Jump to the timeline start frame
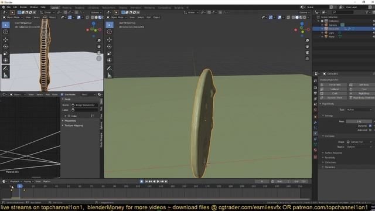Image resolution: width=375 pixels, height=211 pixels. tap(146, 182)
